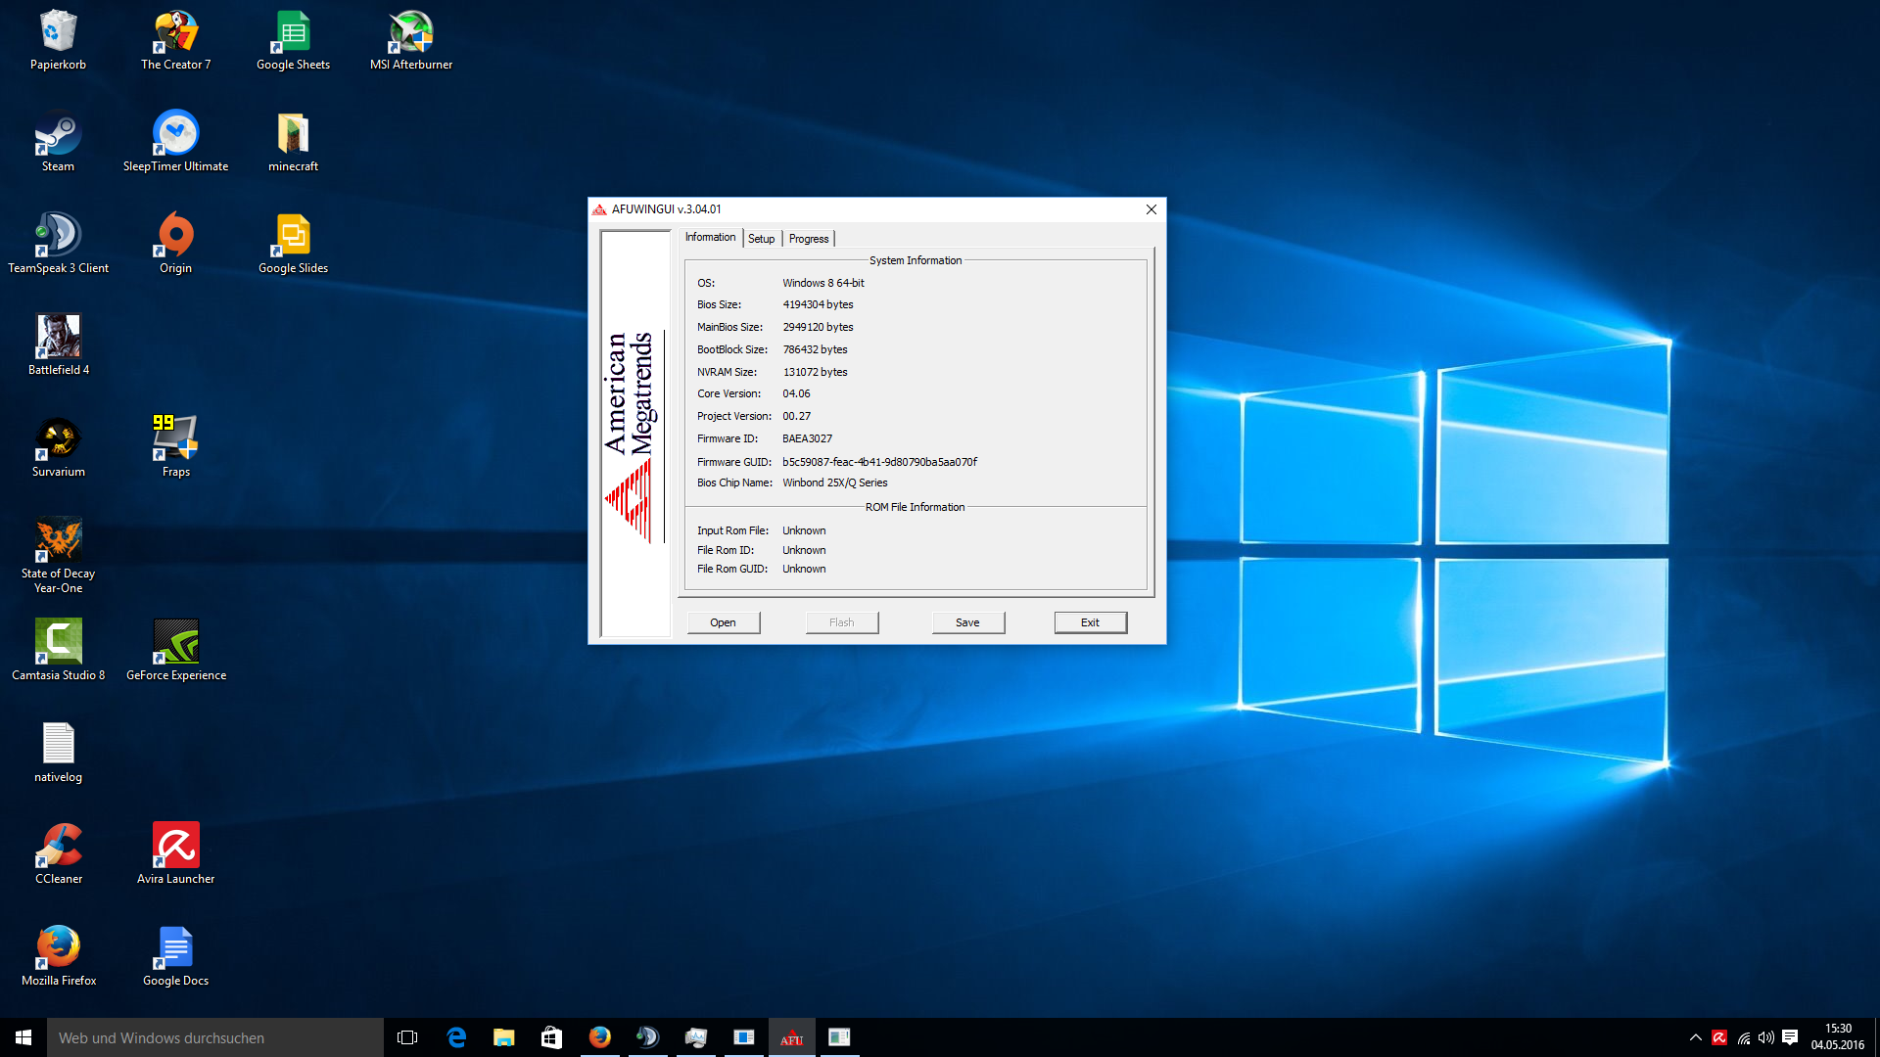Image resolution: width=1880 pixels, height=1057 pixels.
Task: Select the Information tab
Action: coord(710,238)
